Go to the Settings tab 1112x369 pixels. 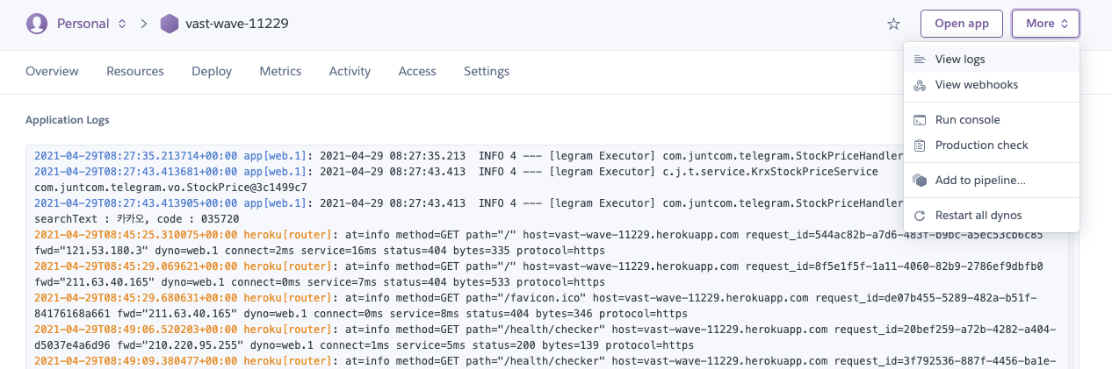pyautogui.click(x=487, y=71)
